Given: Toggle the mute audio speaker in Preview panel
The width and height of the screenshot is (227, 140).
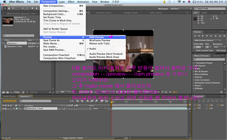Looking at the screenshot, I should pos(216,36).
